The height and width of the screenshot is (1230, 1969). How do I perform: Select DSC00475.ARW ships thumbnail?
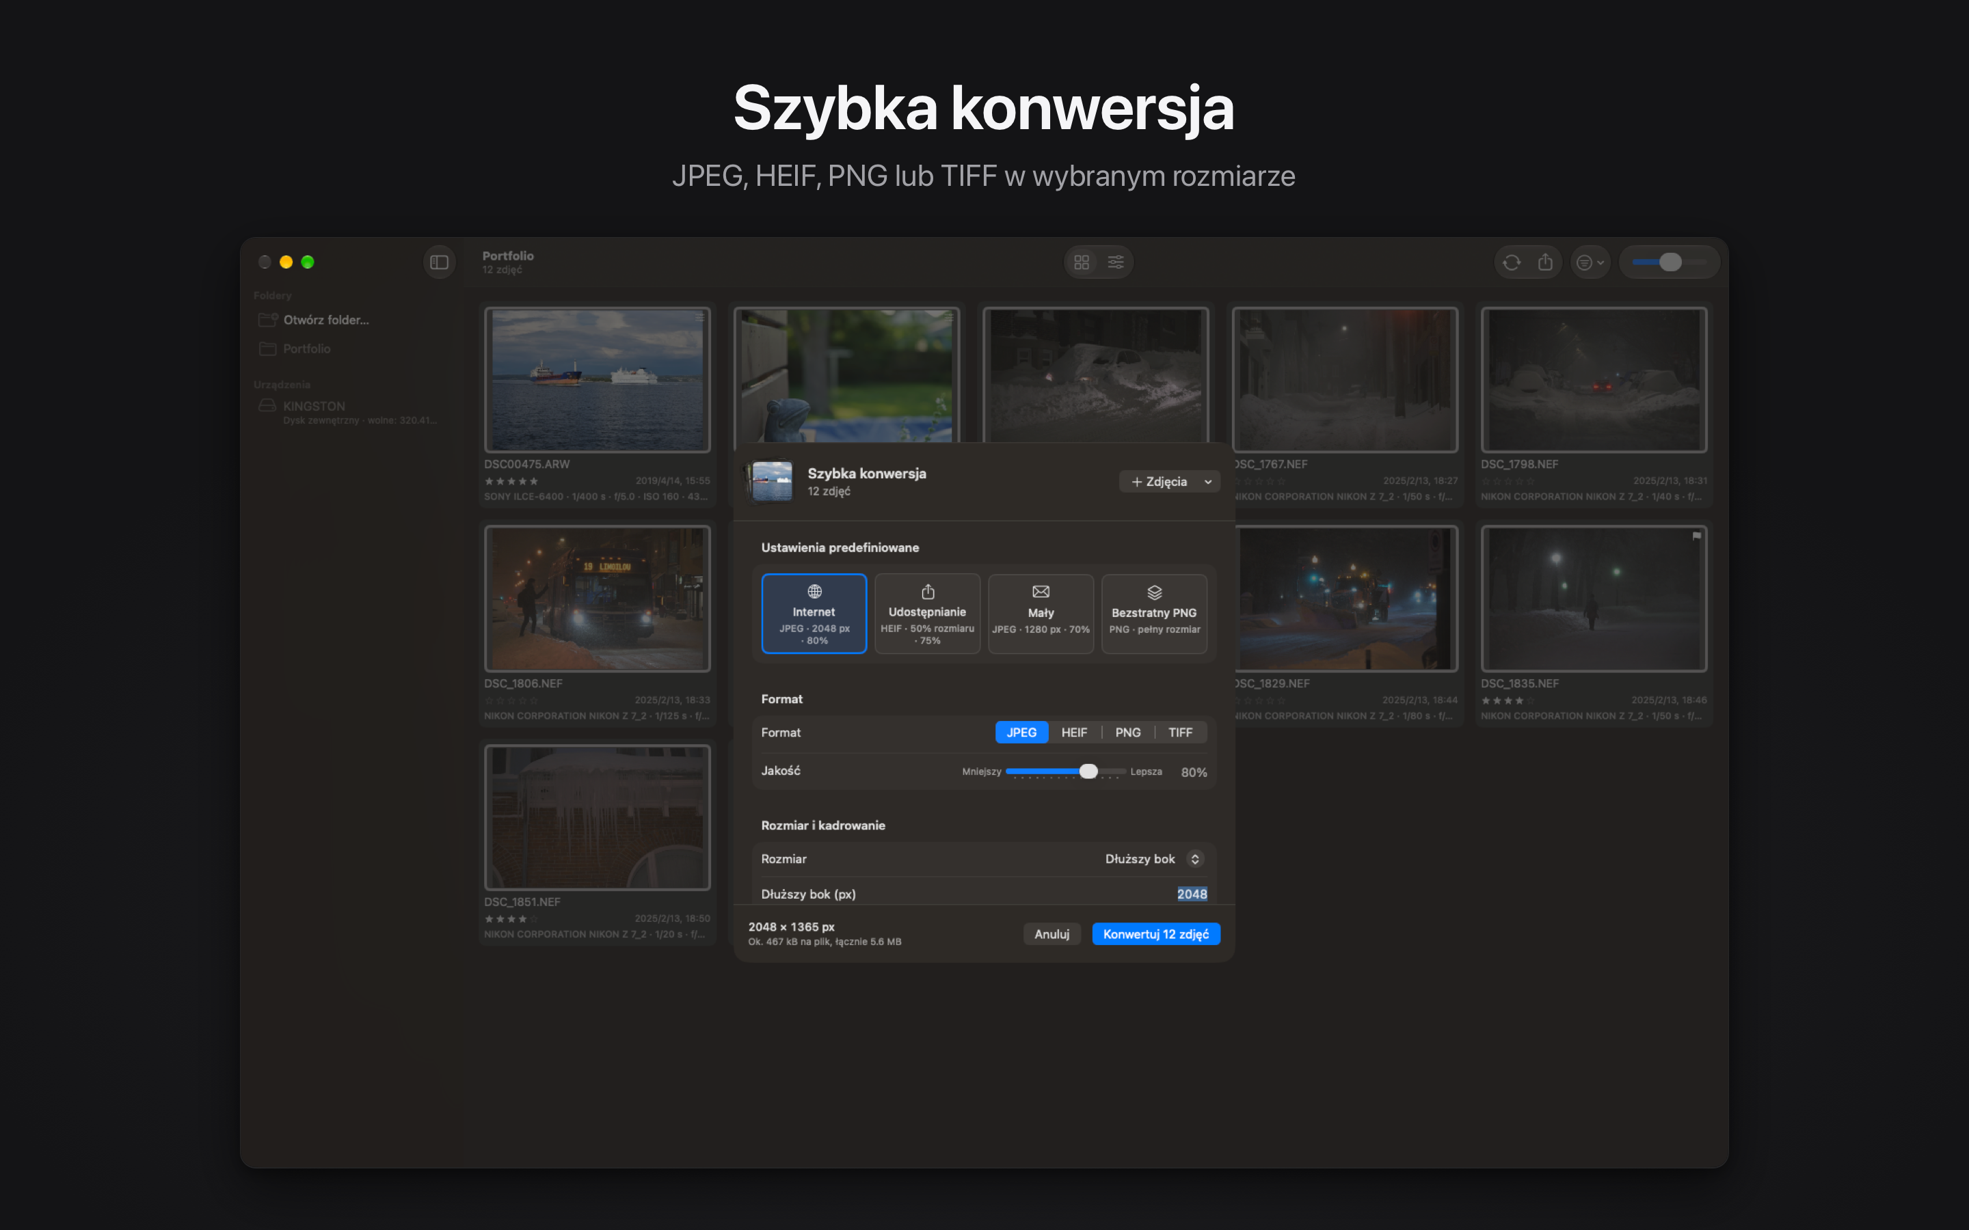pos(598,379)
